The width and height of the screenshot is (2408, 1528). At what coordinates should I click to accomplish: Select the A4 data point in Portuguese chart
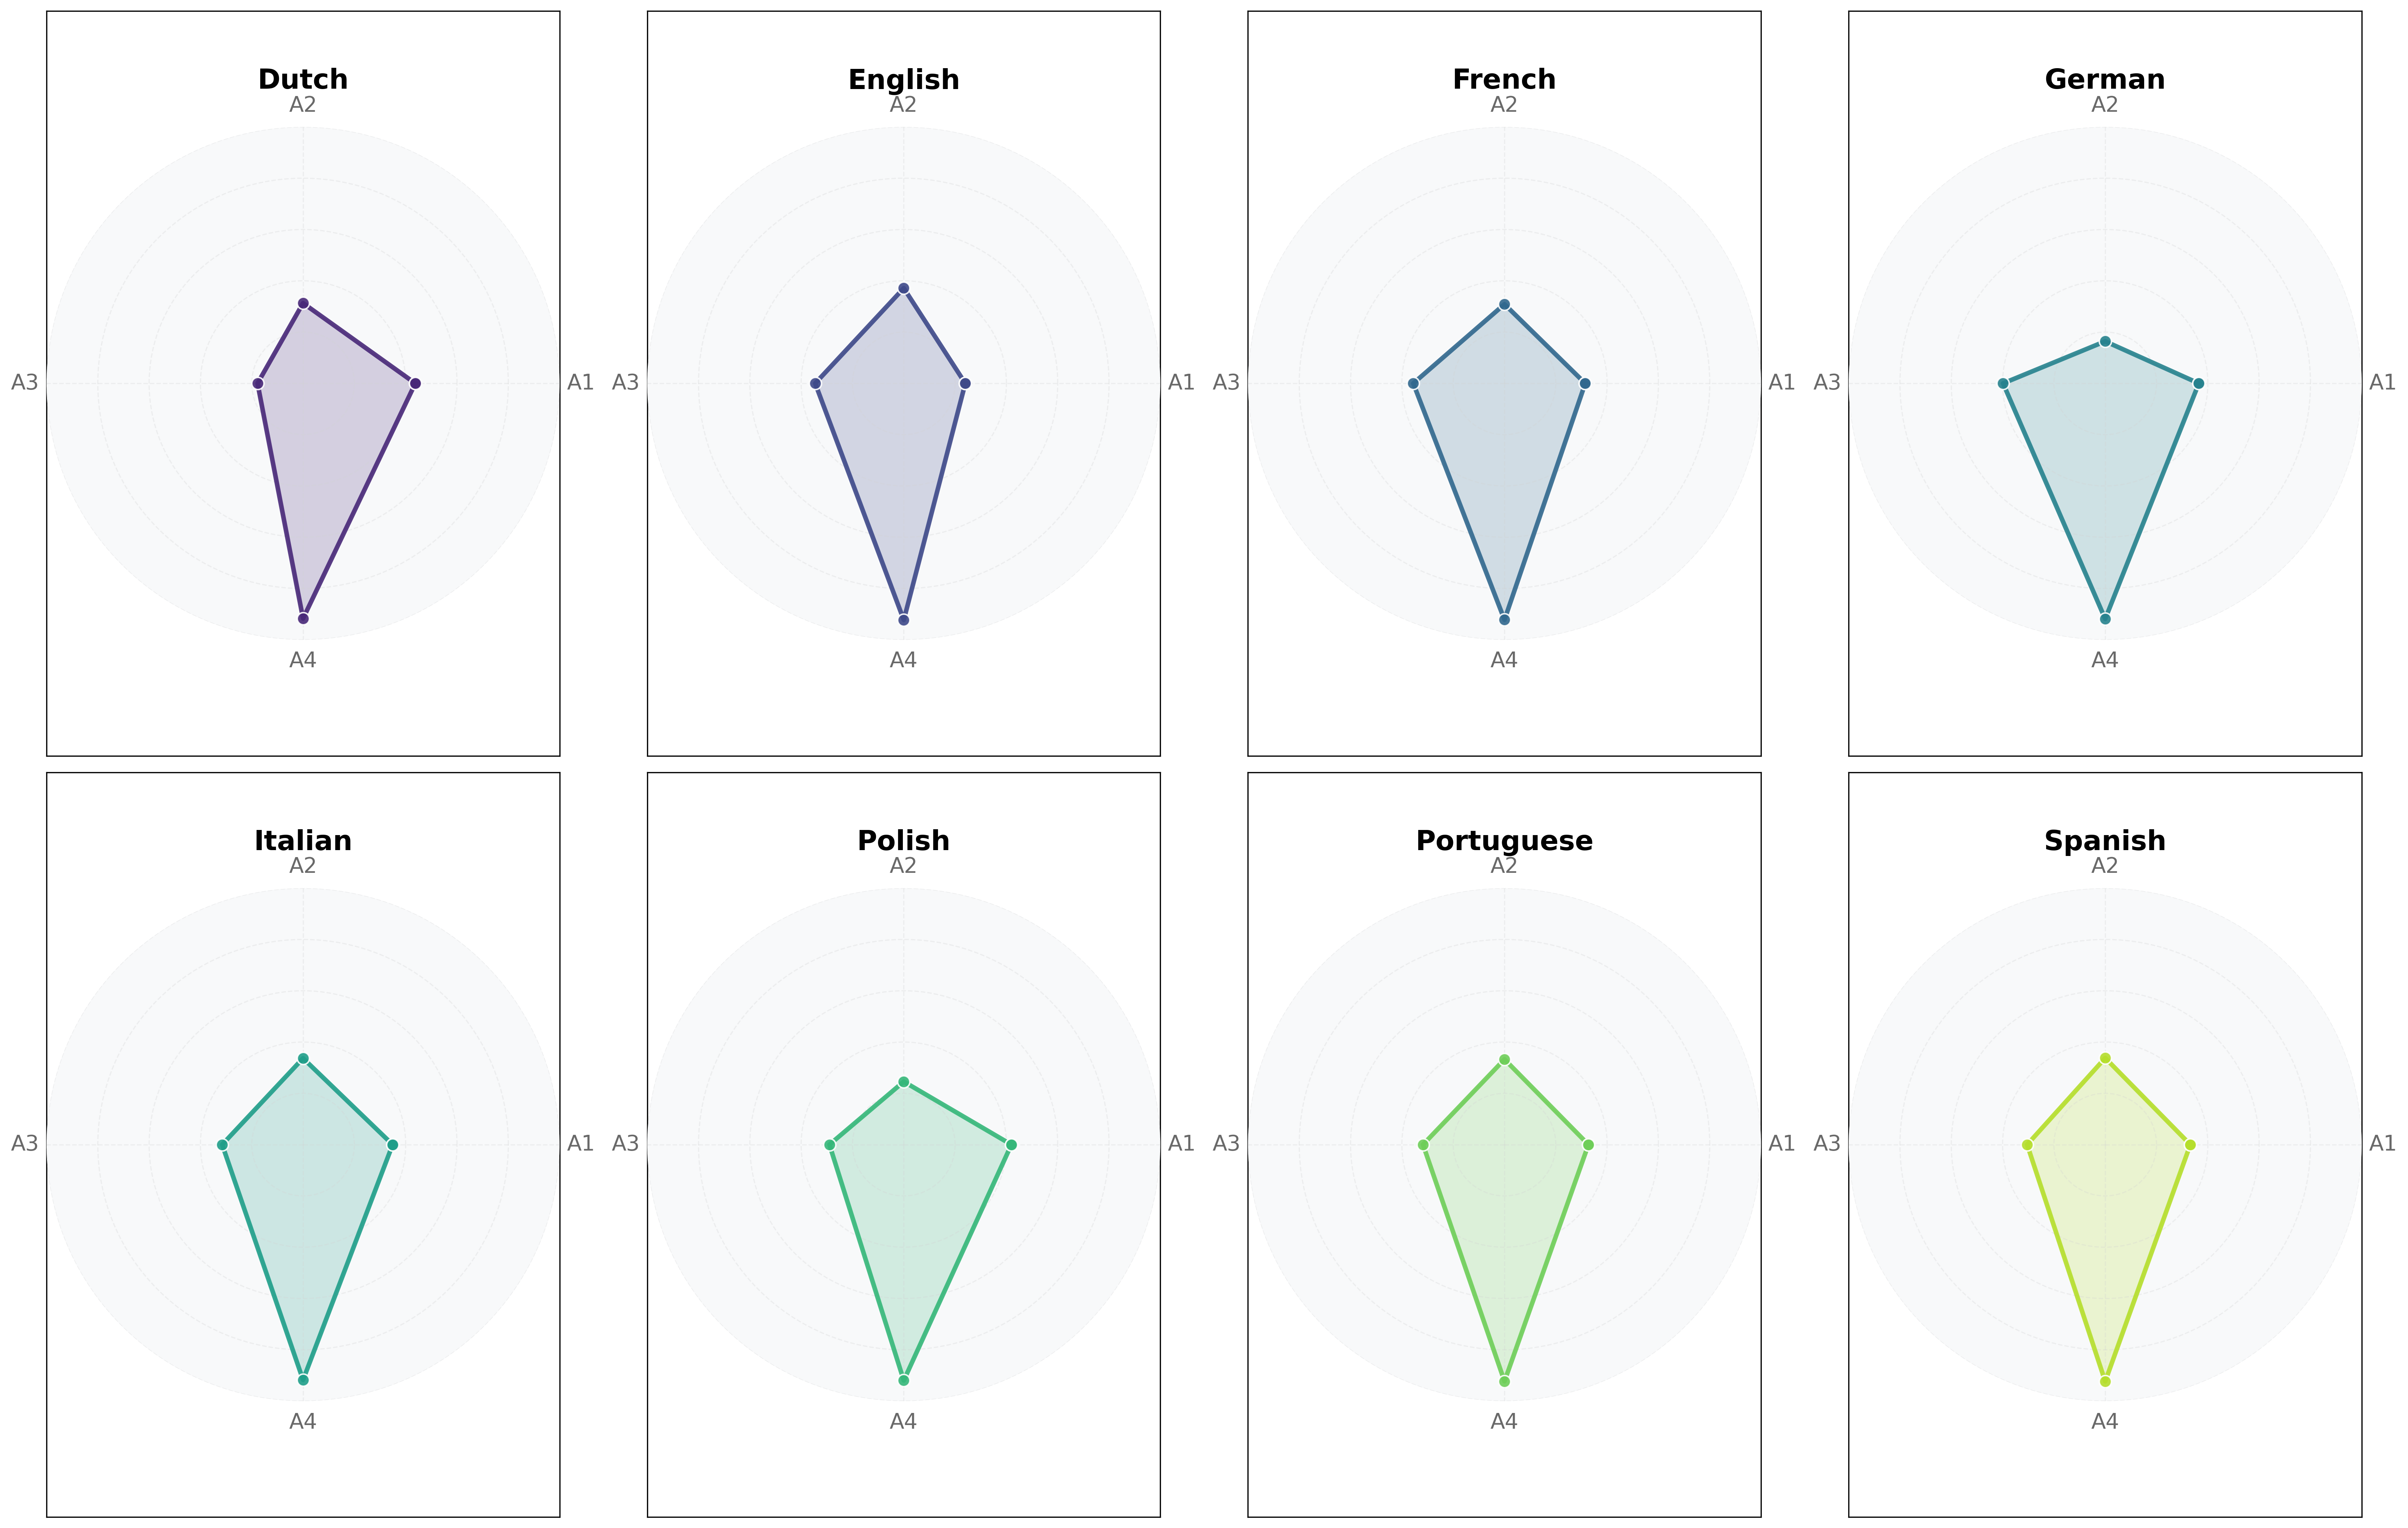click(x=1504, y=1381)
